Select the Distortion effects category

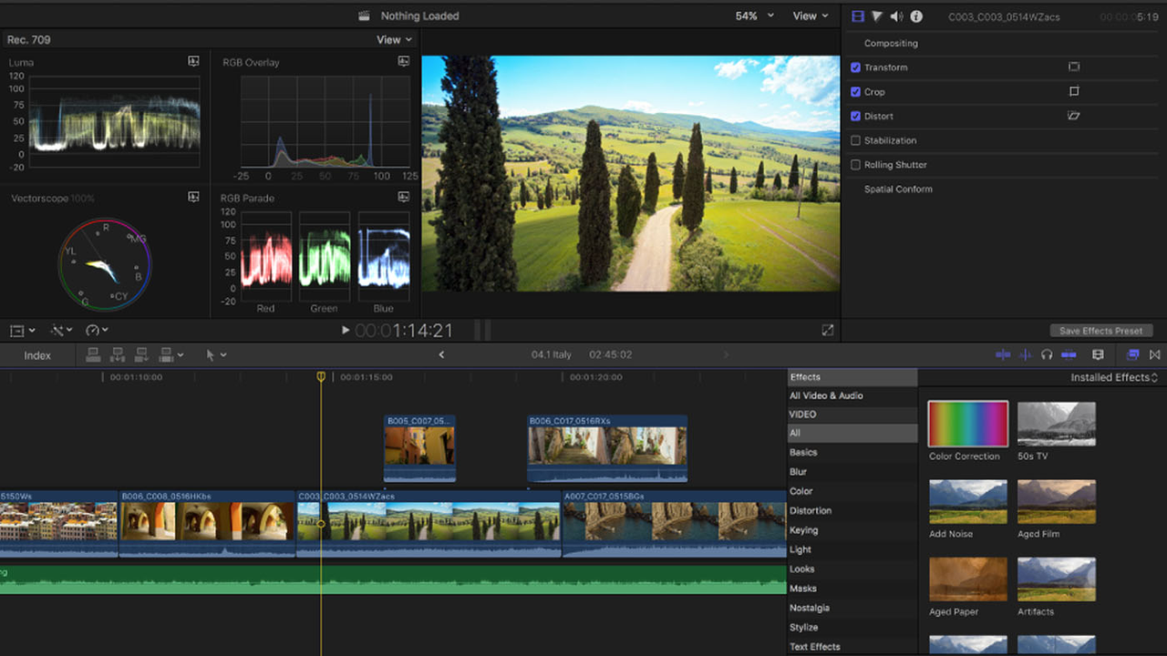(x=810, y=510)
